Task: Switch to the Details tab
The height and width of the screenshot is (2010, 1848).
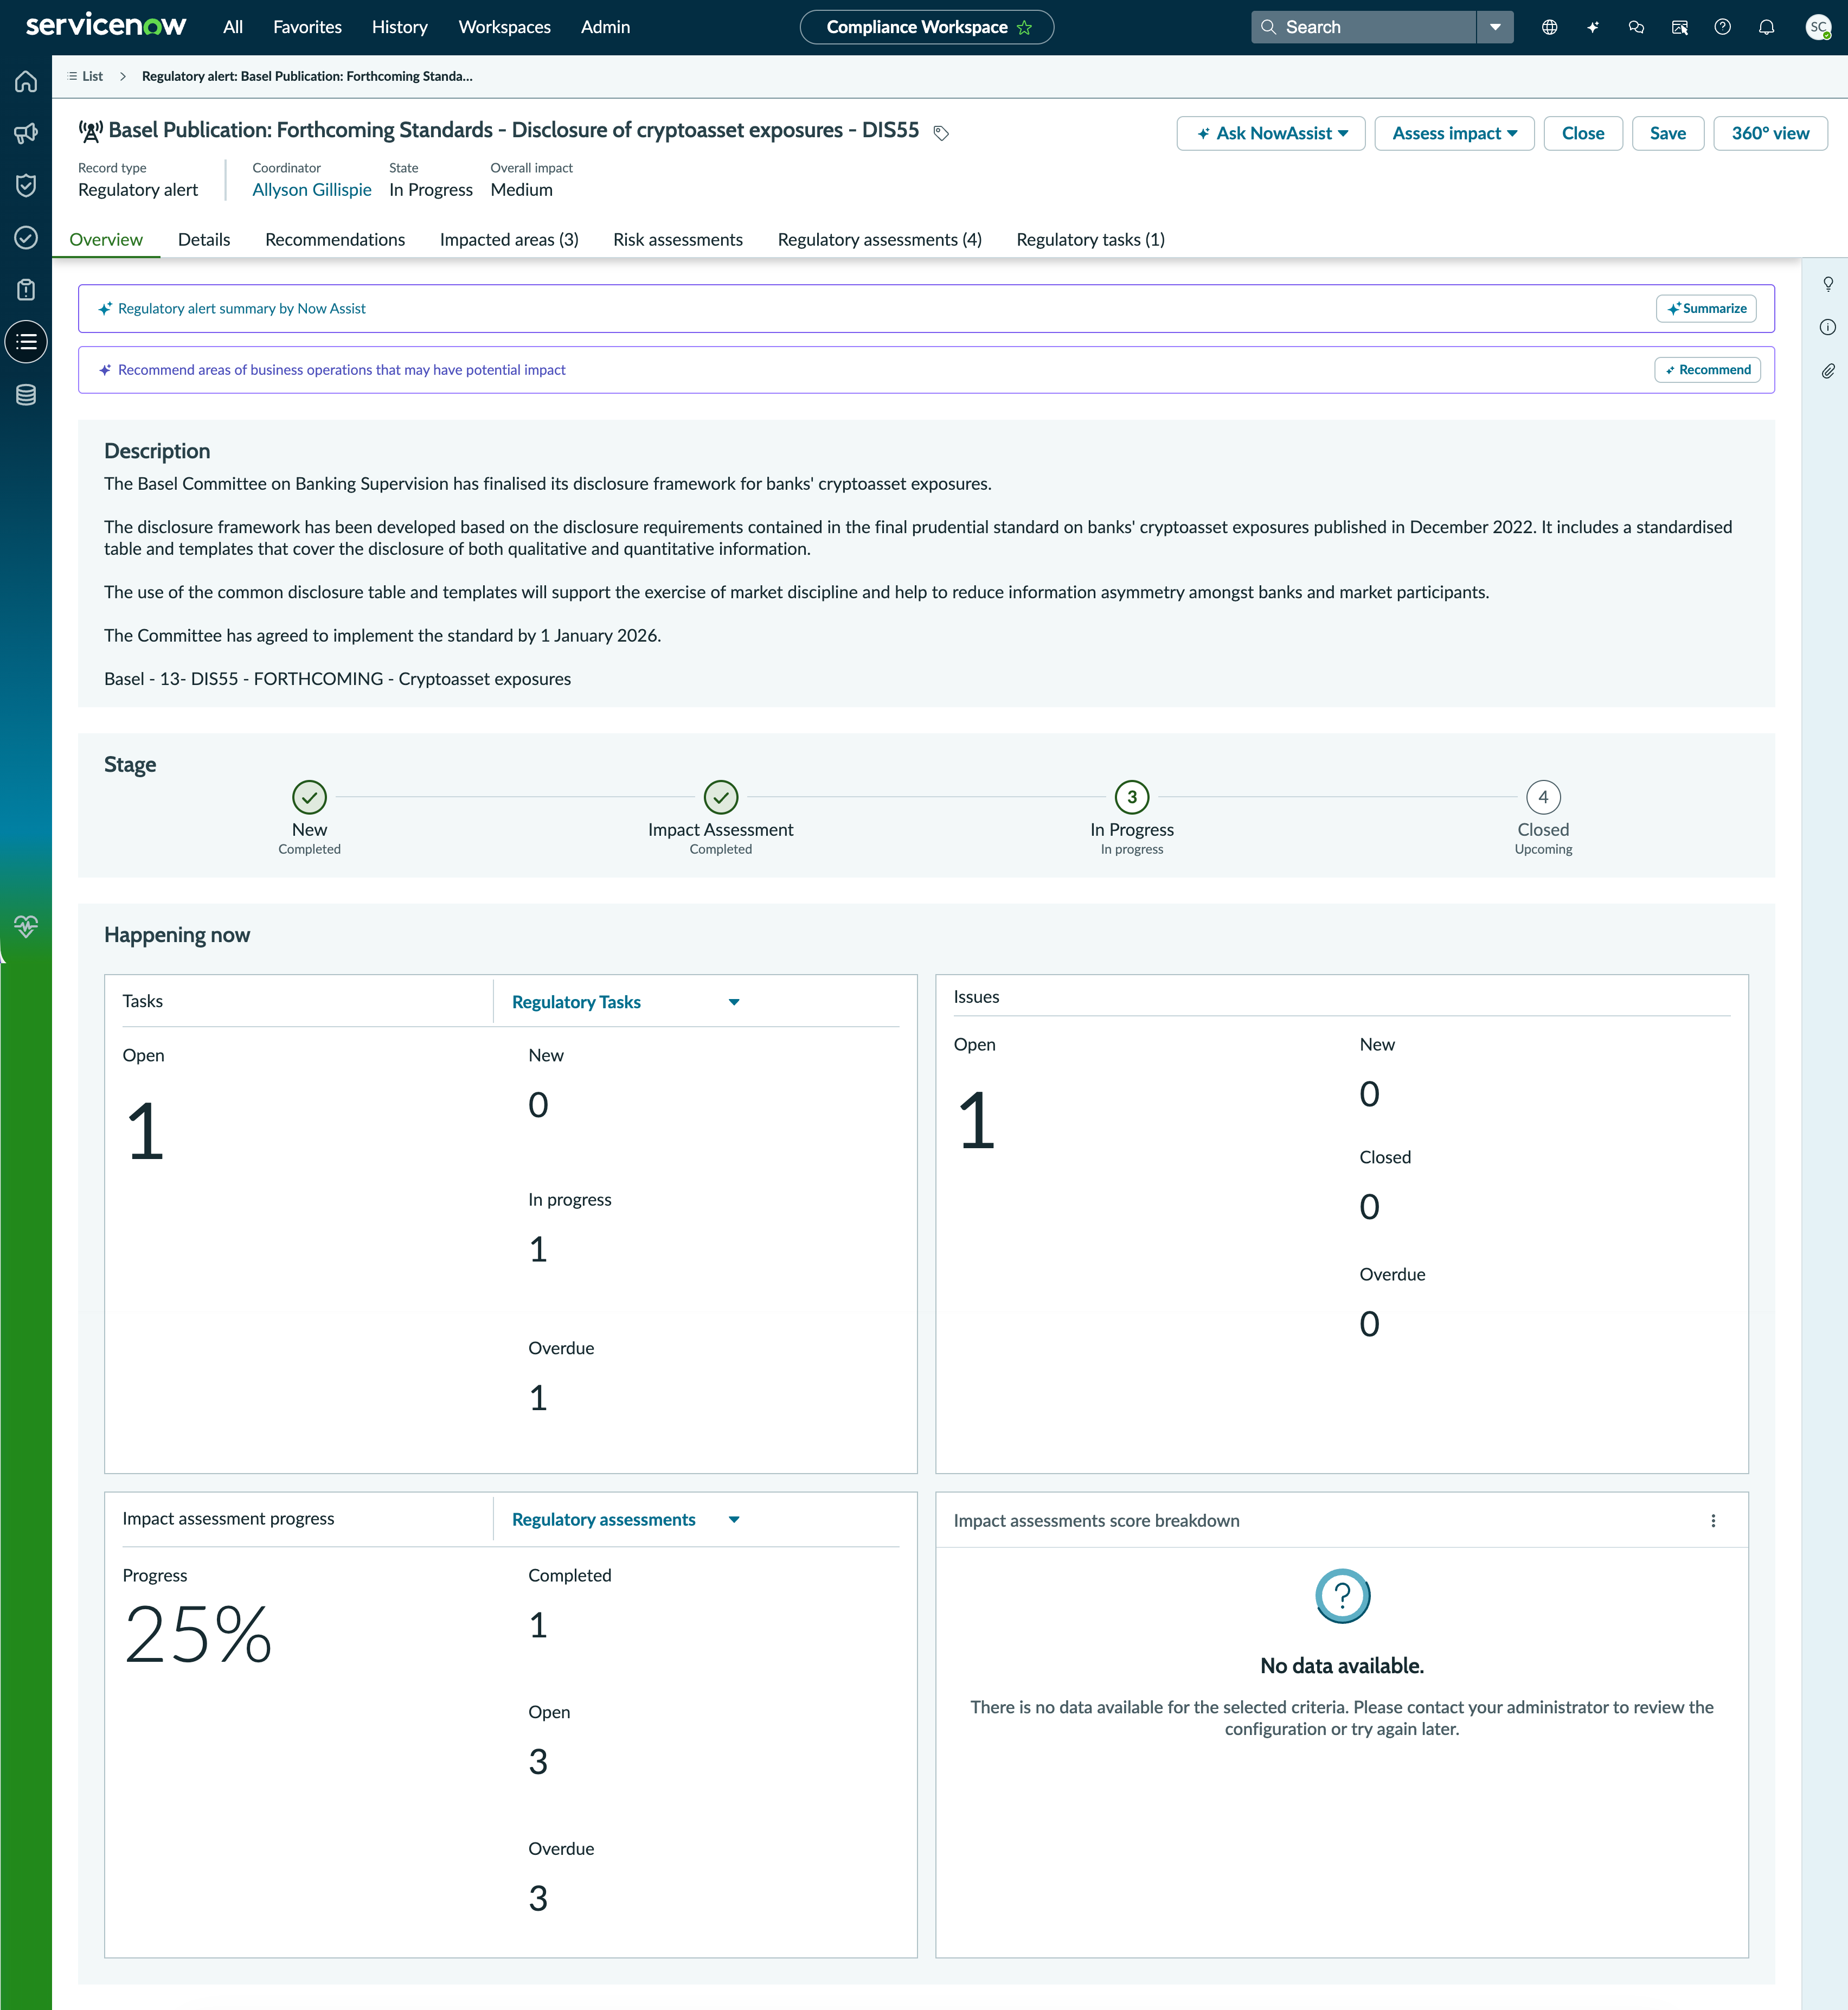Action: tap(204, 239)
